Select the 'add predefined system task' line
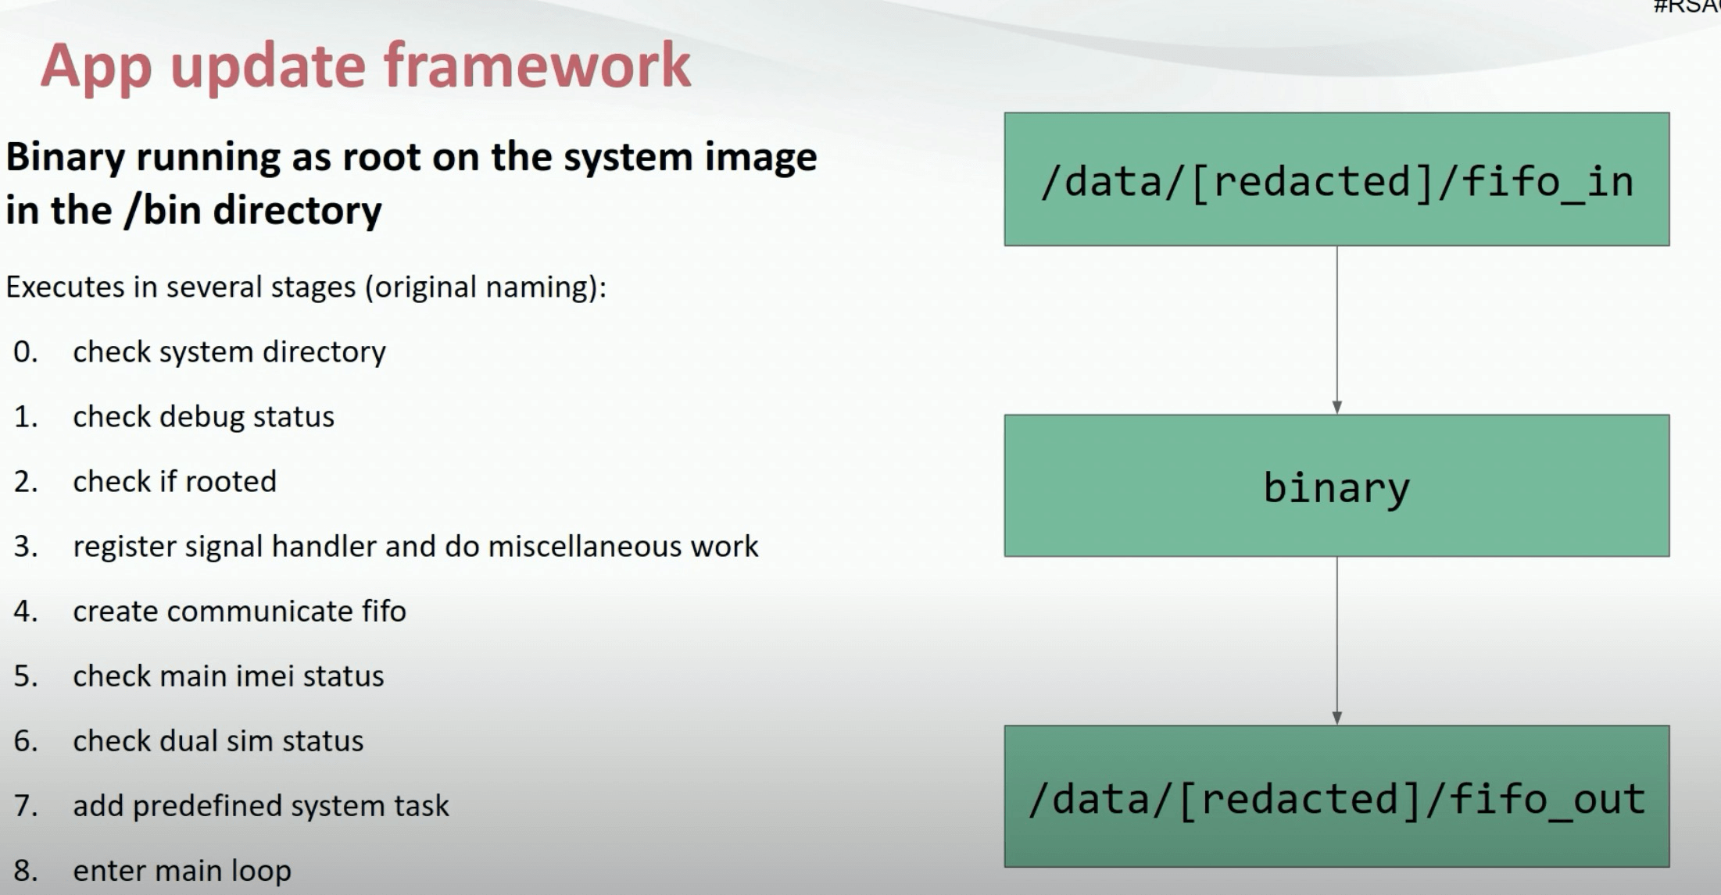The width and height of the screenshot is (1721, 895). pyautogui.click(x=261, y=805)
